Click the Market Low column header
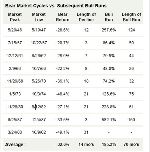The width and height of the screenshot is (150, 152). point(39,17)
